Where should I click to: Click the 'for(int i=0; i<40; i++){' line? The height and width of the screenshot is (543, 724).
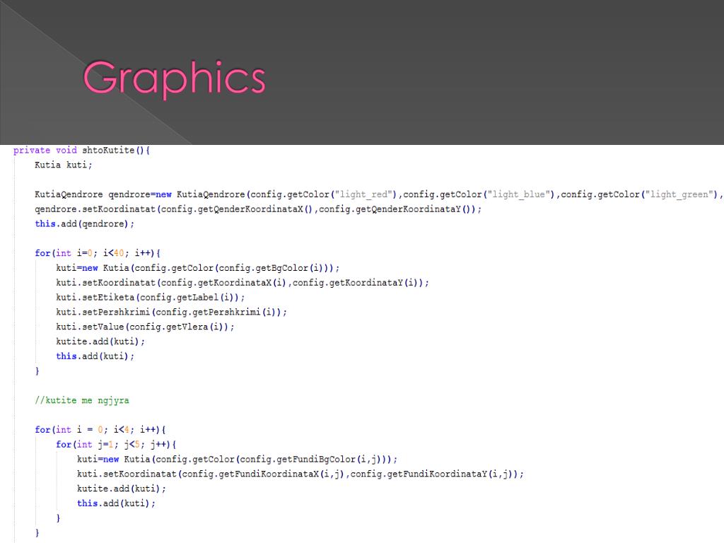tap(98, 253)
